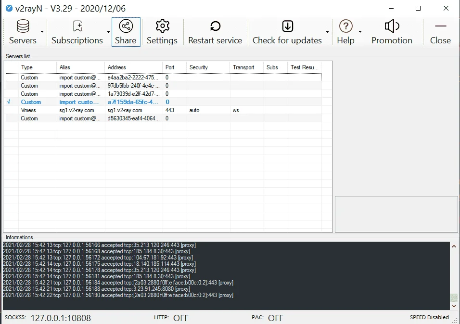
Task: Minimize the v2rayN window
Action: click(x=391, y=8)
